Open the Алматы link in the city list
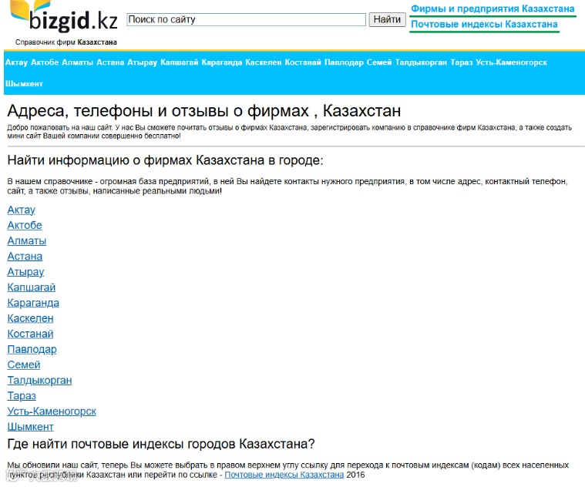The image size is (585, 487). (27, 241)
